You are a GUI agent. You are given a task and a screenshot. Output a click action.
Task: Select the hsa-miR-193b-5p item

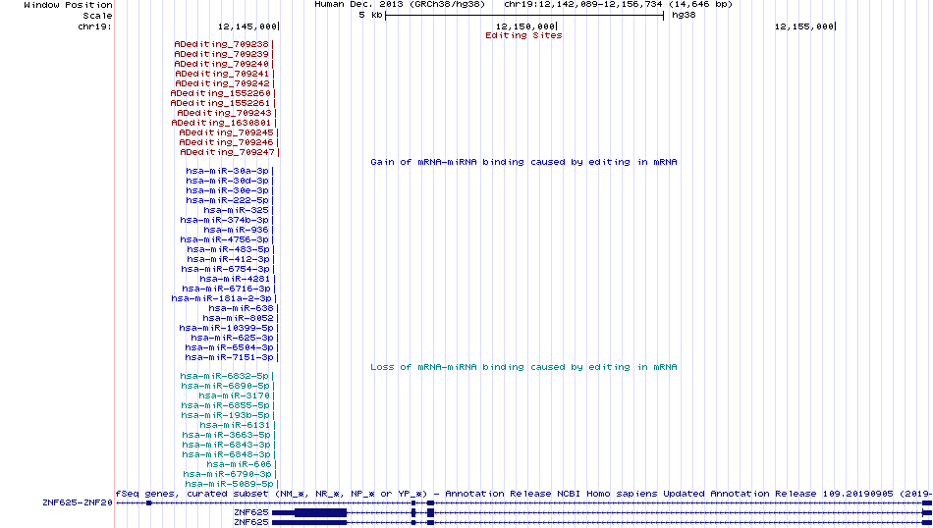pyautogui.click(x=225, y=415)
